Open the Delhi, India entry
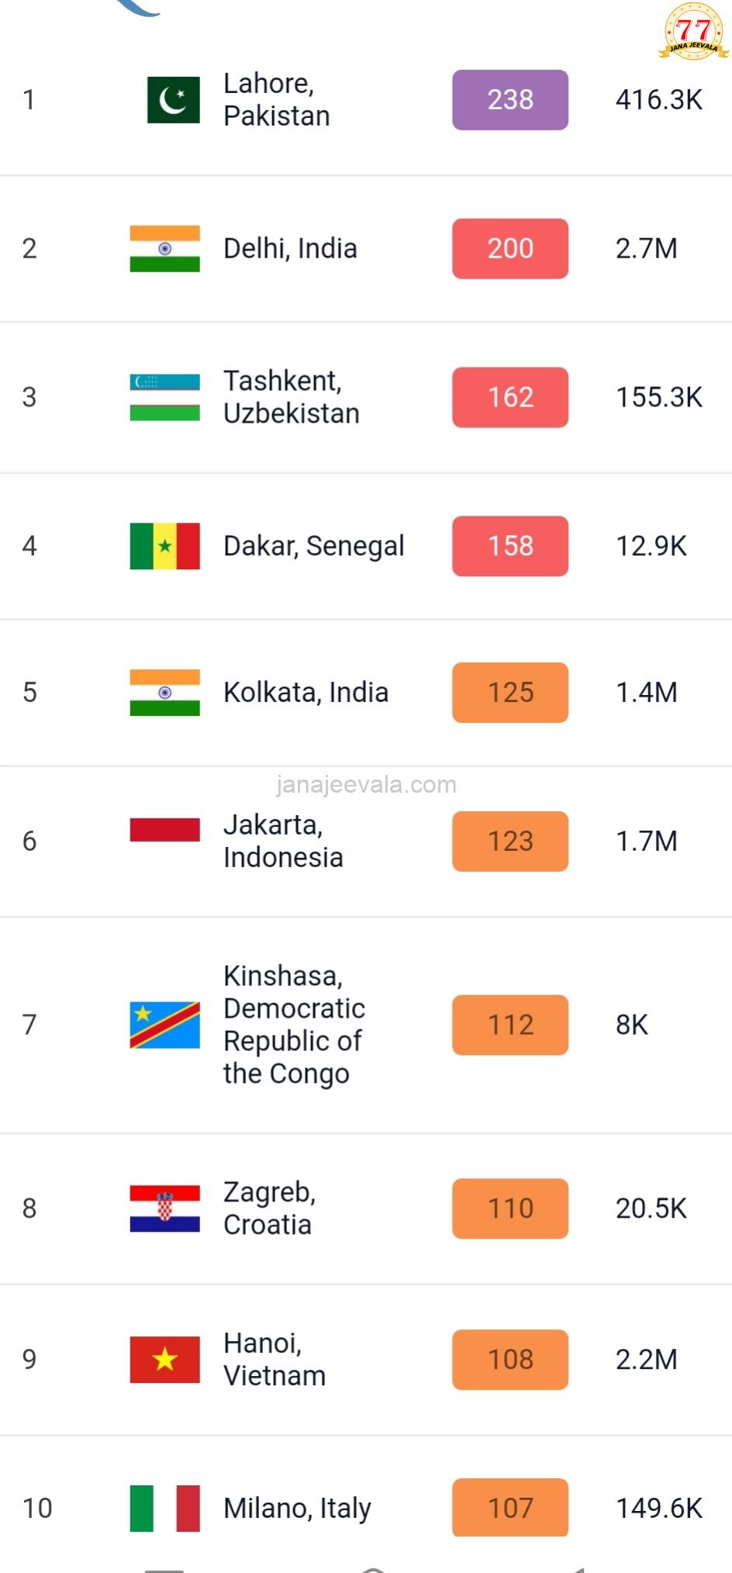 290,249
